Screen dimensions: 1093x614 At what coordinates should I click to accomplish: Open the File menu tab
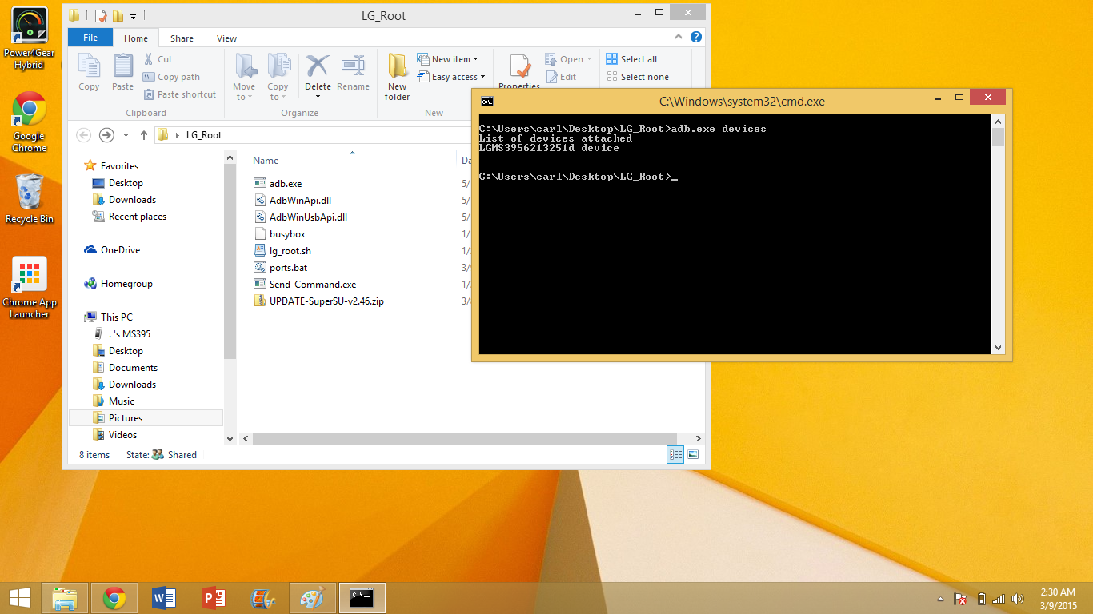[90, 38]
